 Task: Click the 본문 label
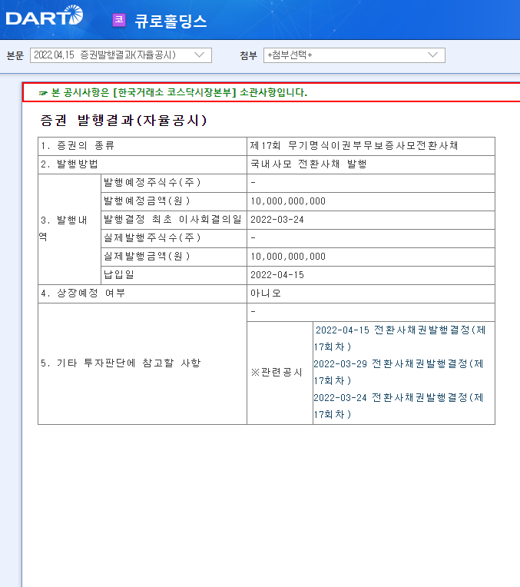pos(15,56)
